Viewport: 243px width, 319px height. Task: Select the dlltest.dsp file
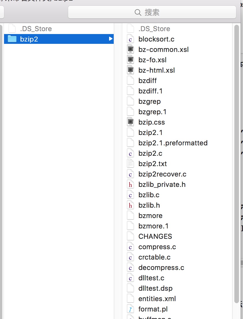point(155,288)
